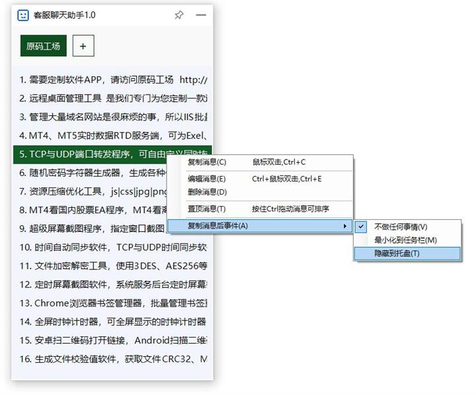Select message 10 时间自动同步软件
This screenshot has width=476, height=394.
click(112, 247)
